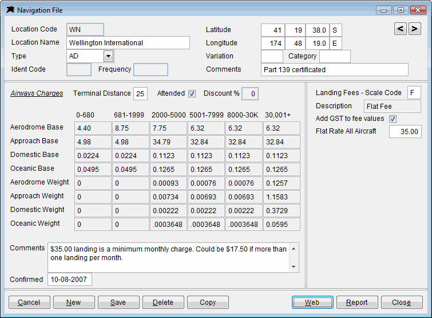The height and width of the screenshot is (318, 432).
Task: Select the Longitude seconds field 19.0
Action: (318, 44)
